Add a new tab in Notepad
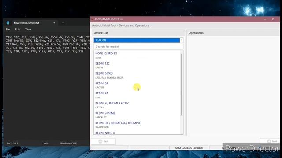Image resolution: width=282 pixels, height=158 pixels. (63, 23)
